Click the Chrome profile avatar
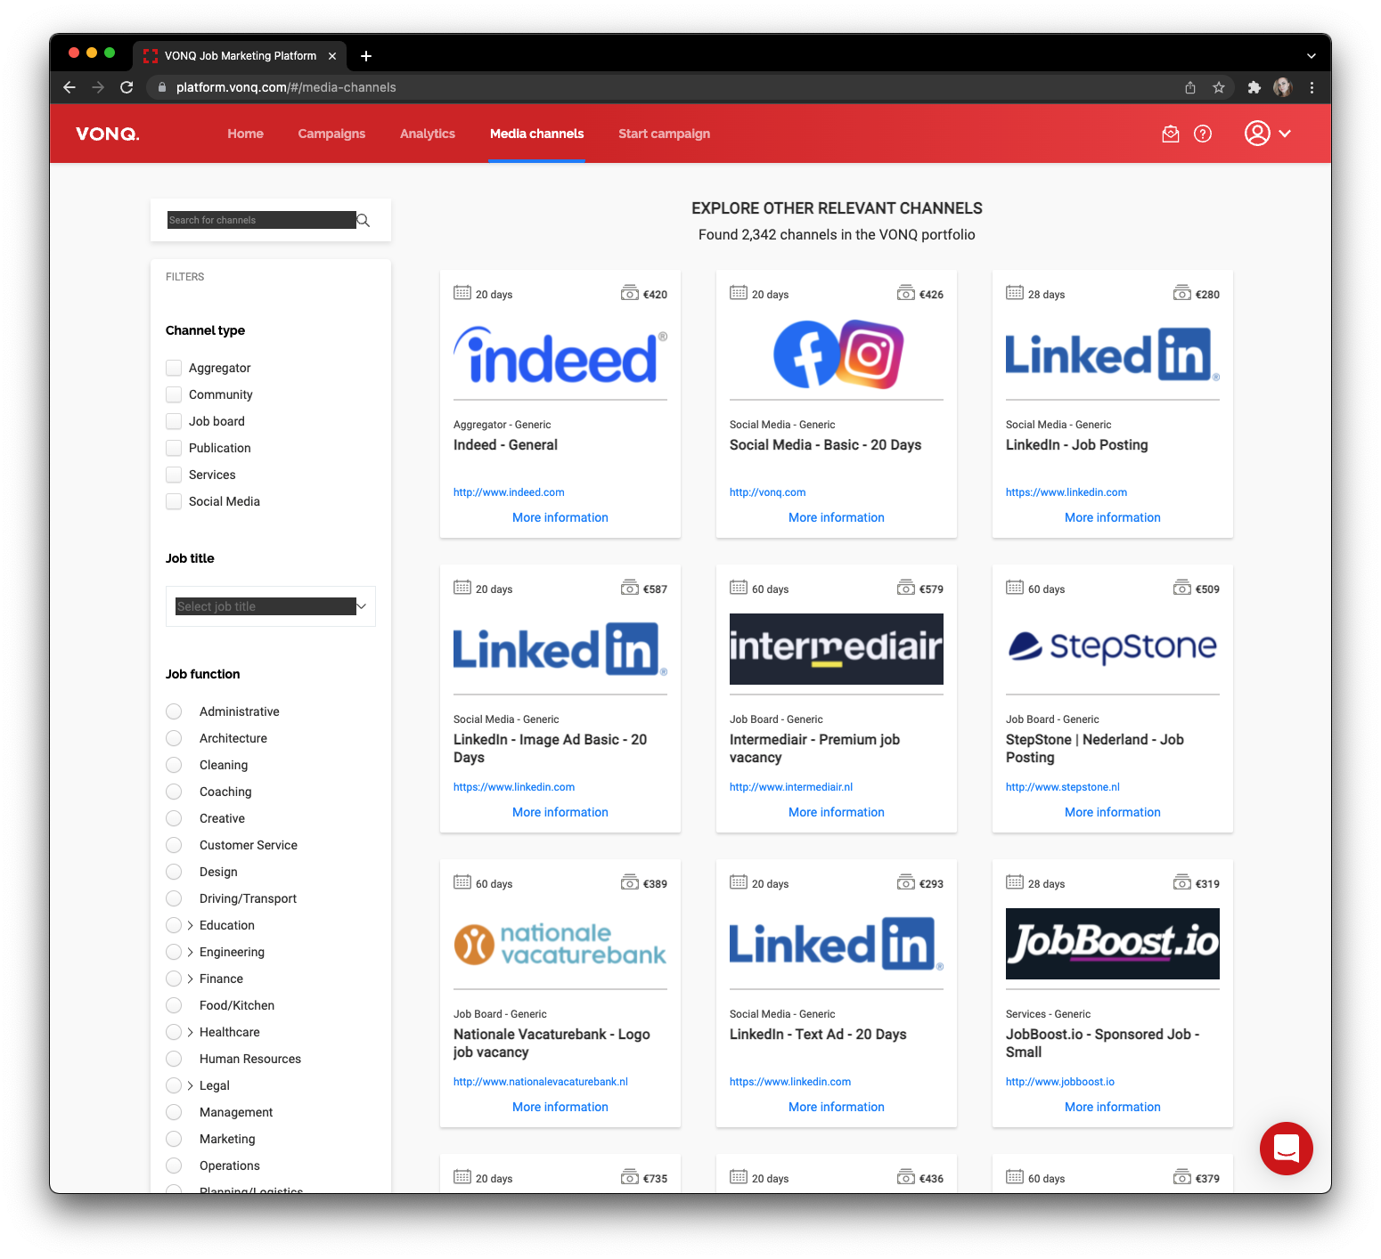The height and width of the screenshot is (1259, 1381). [x=1282, y=87]
